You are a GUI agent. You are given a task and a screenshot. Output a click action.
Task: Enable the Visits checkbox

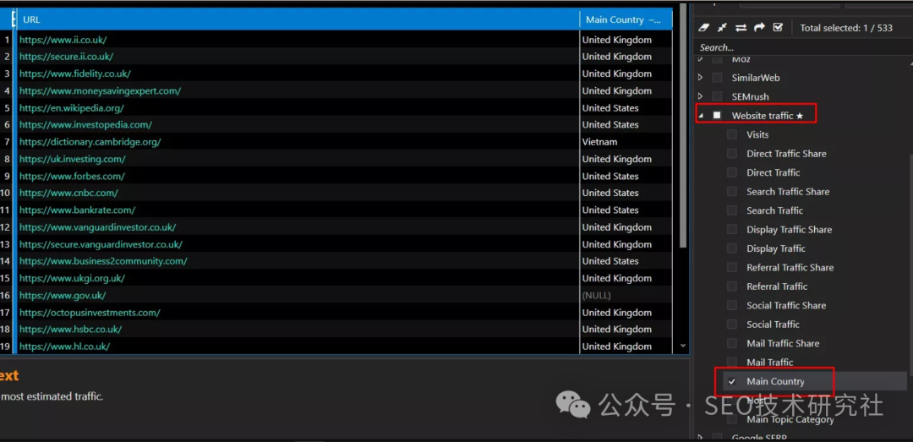pos(732,134)
